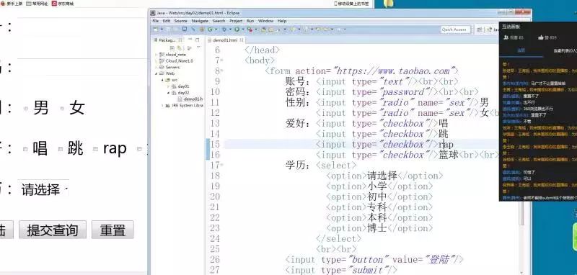Open the Window menu in Eclipse

coord(265,21)
